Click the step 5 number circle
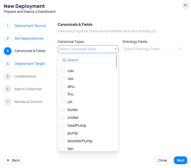This screenshot has height=168, width=191. (x=8, y=76)
